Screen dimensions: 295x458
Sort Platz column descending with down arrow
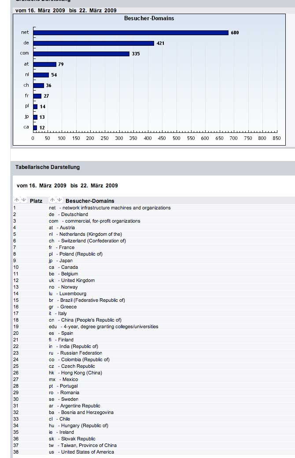24,201
